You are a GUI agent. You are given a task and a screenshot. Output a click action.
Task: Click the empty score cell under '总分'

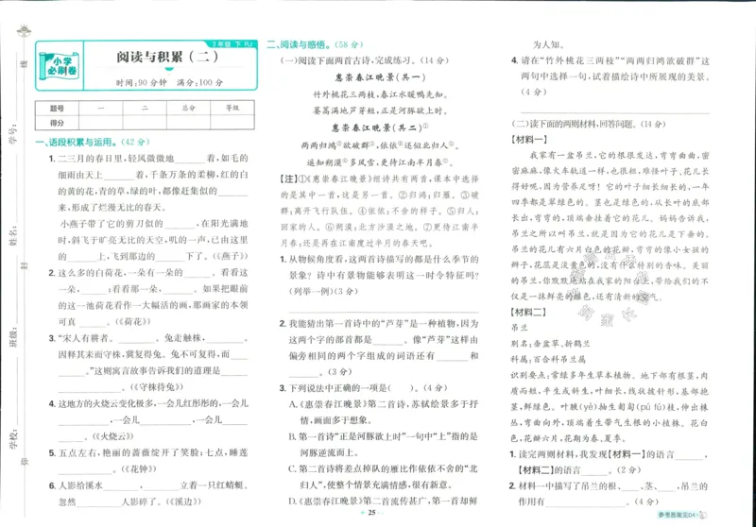pos(188,123)
